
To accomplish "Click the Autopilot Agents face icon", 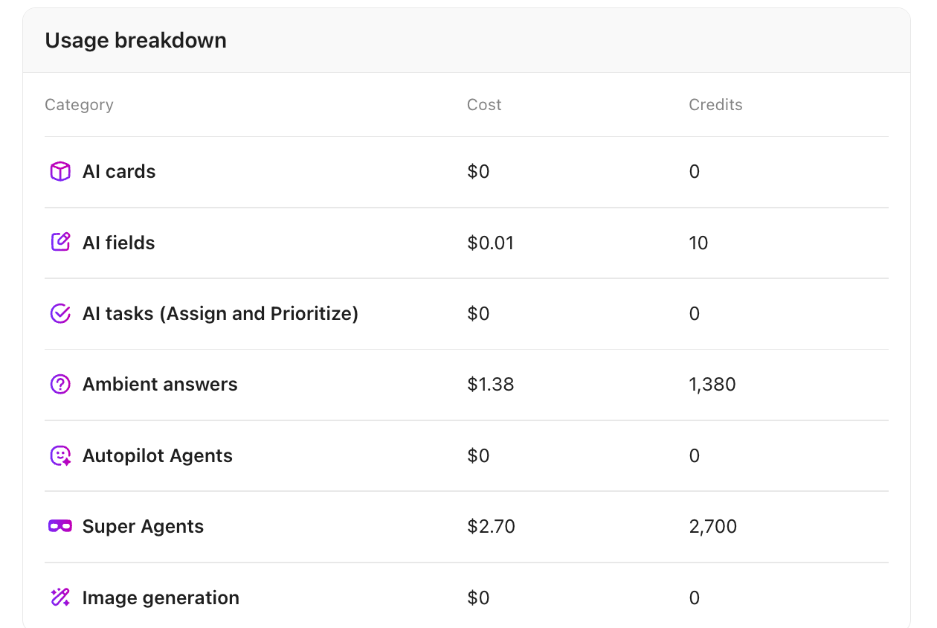I will point(59,455).
